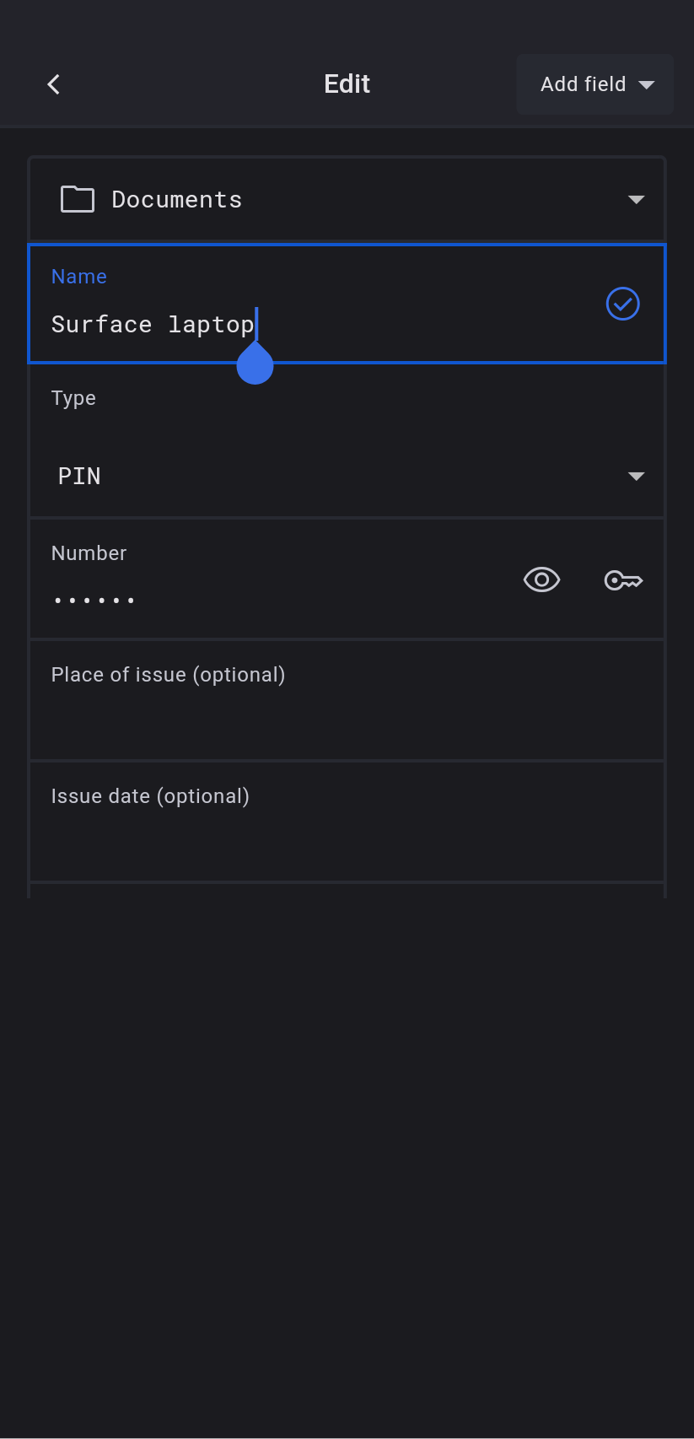Image resolution: width=694 pixels, height=1439 pixels.
Task: Select the Documents folder text
Action: [x=177, y=200]
